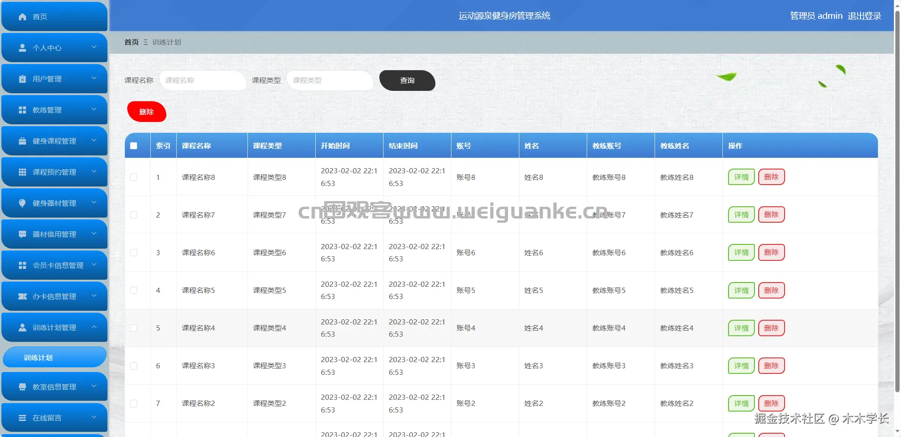The height and width of the screenshot is (437, 901).
Task: Click the 课程预约管理 grid icon
Action: [22, 172]
